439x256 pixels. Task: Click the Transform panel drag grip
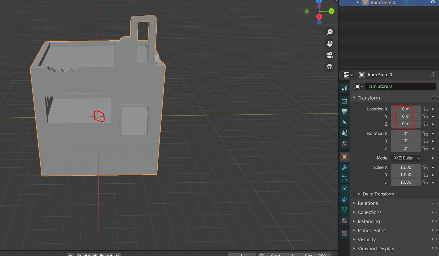[x=434, y=98]
